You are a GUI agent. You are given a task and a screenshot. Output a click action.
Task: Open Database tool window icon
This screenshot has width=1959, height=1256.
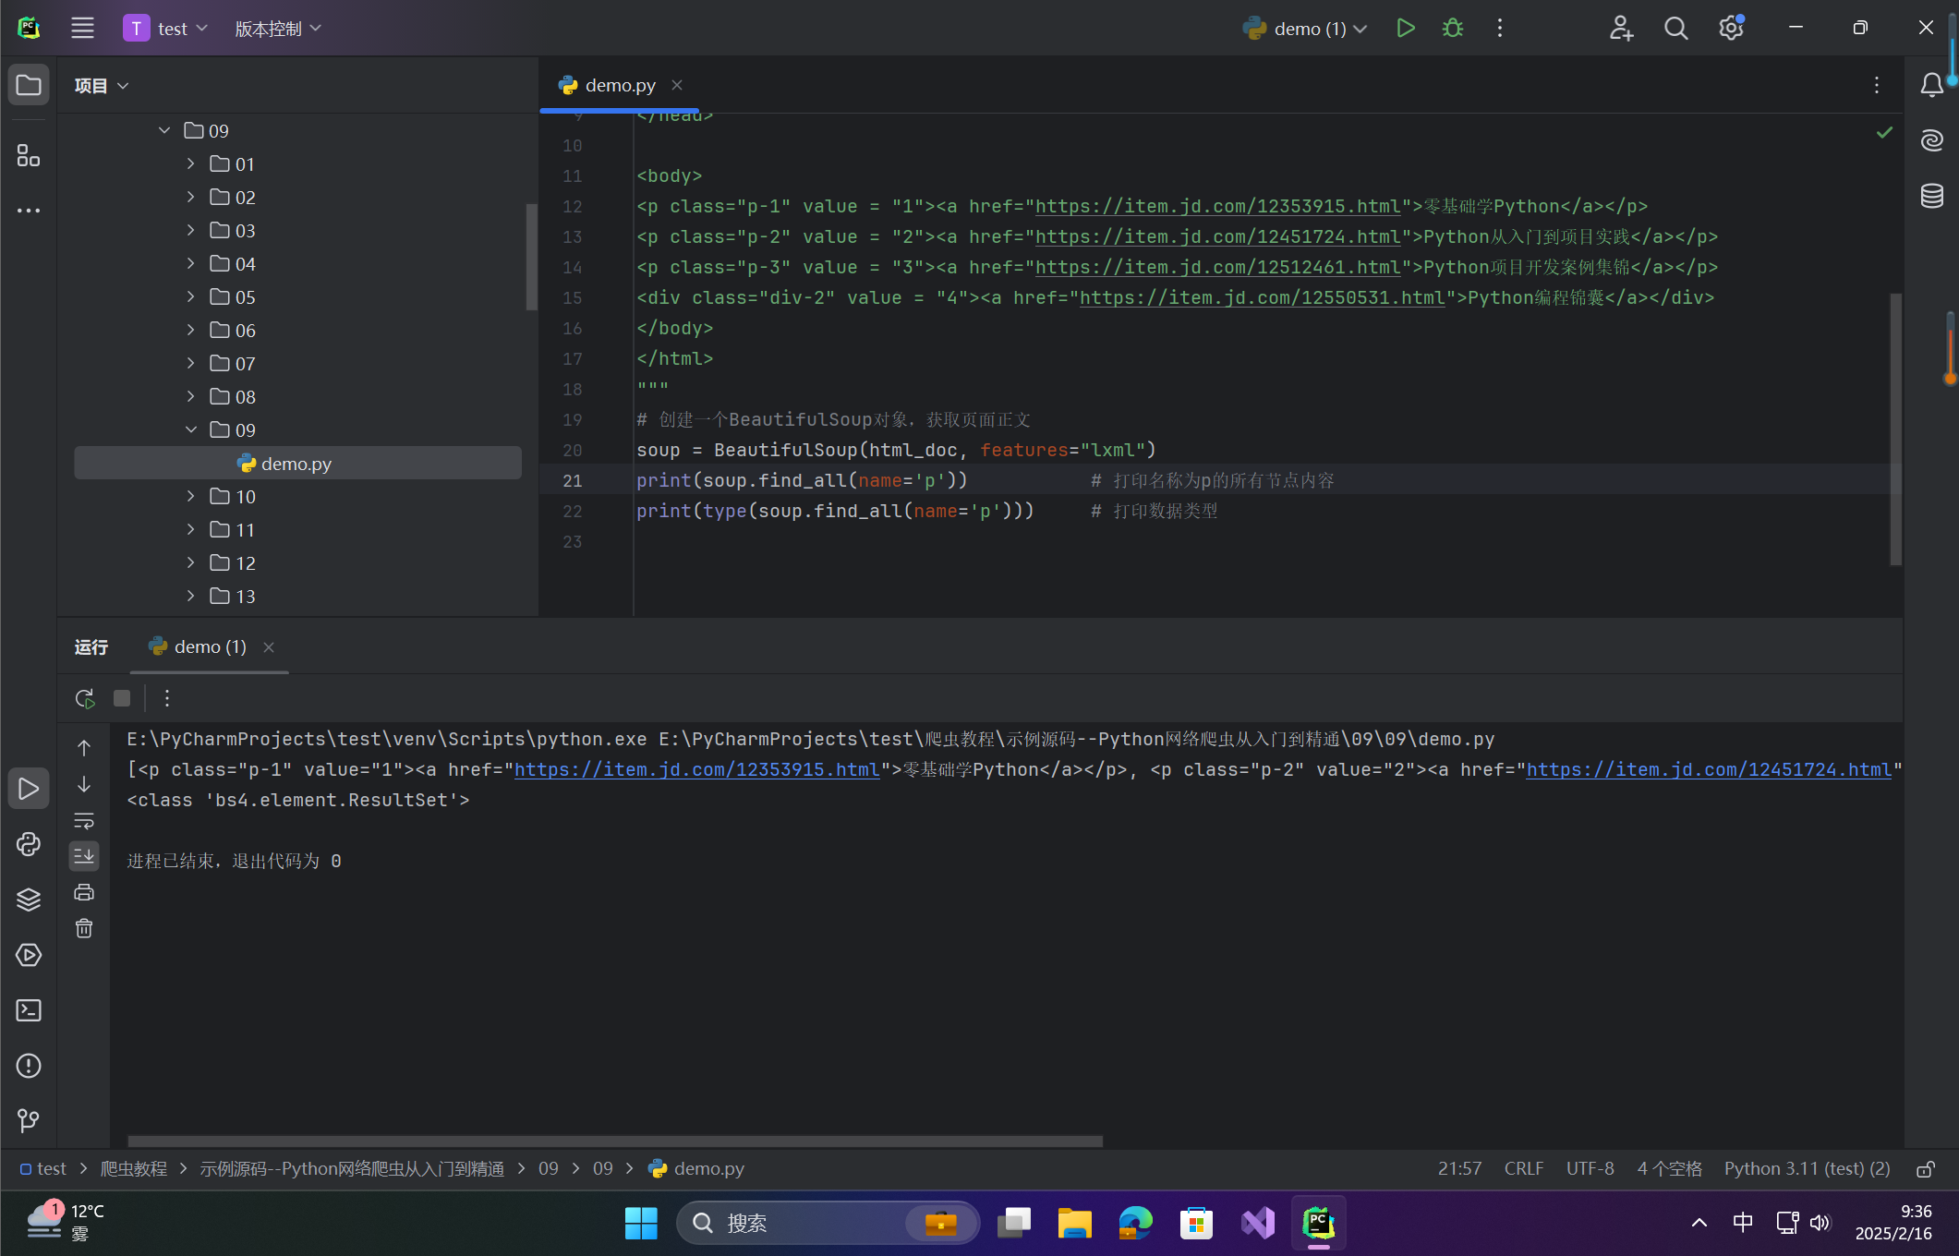coord(1931,196)
